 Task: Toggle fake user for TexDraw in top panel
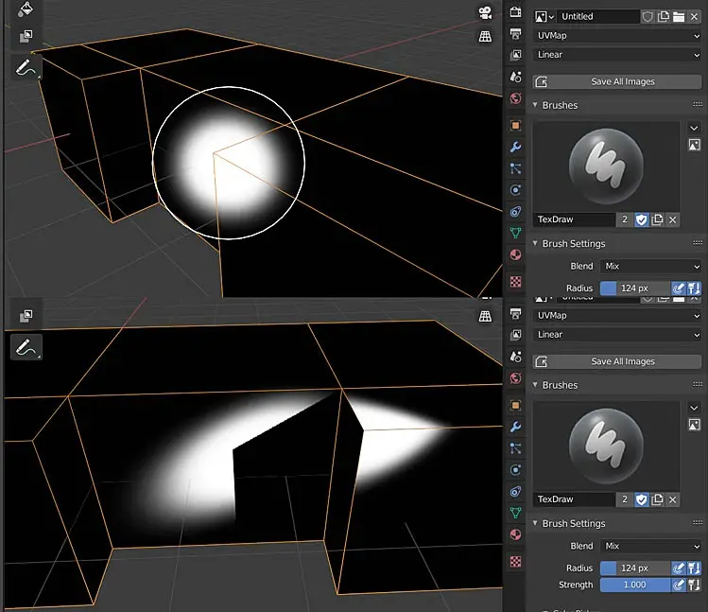tap(641, 219)
